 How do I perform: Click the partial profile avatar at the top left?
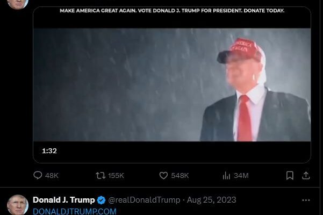(x=18, y=4)
